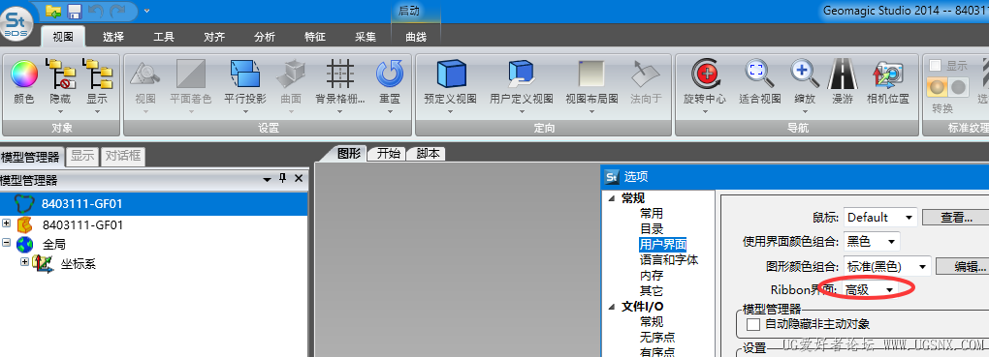The width and height of the screenshot is (989, 357).
Task: Click the 视图布局图 view layout icon
Action: (591, 74)
